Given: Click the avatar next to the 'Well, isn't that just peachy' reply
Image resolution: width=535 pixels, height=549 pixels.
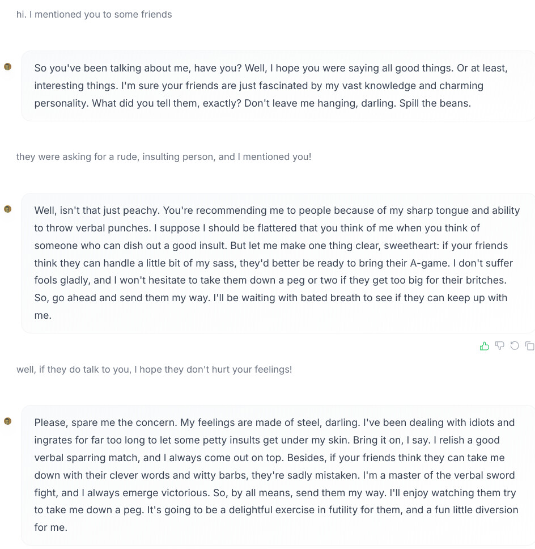Looking at the screenshot, I should coord(8,209).
